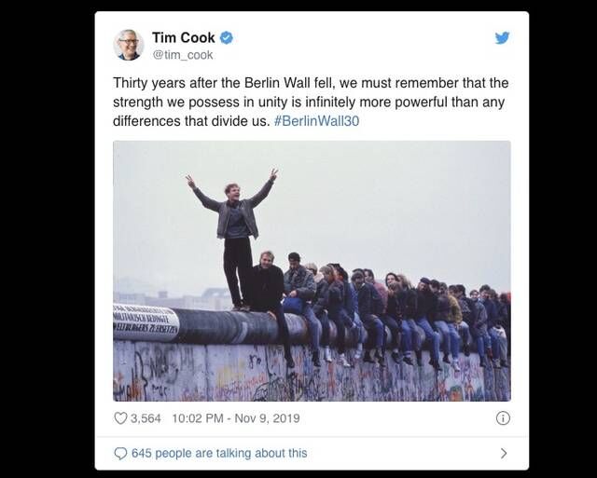Open Tim Cook's profile avatar
The image size is (597, 478).
click(x=129, y=45)
